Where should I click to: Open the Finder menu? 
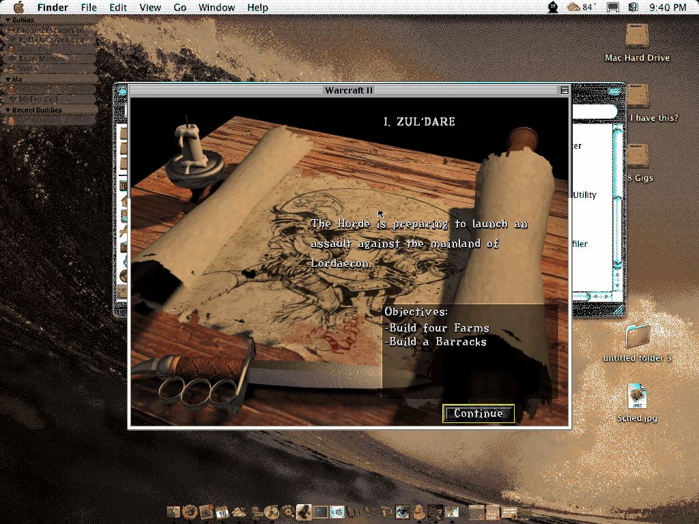[x=53, y=8]
